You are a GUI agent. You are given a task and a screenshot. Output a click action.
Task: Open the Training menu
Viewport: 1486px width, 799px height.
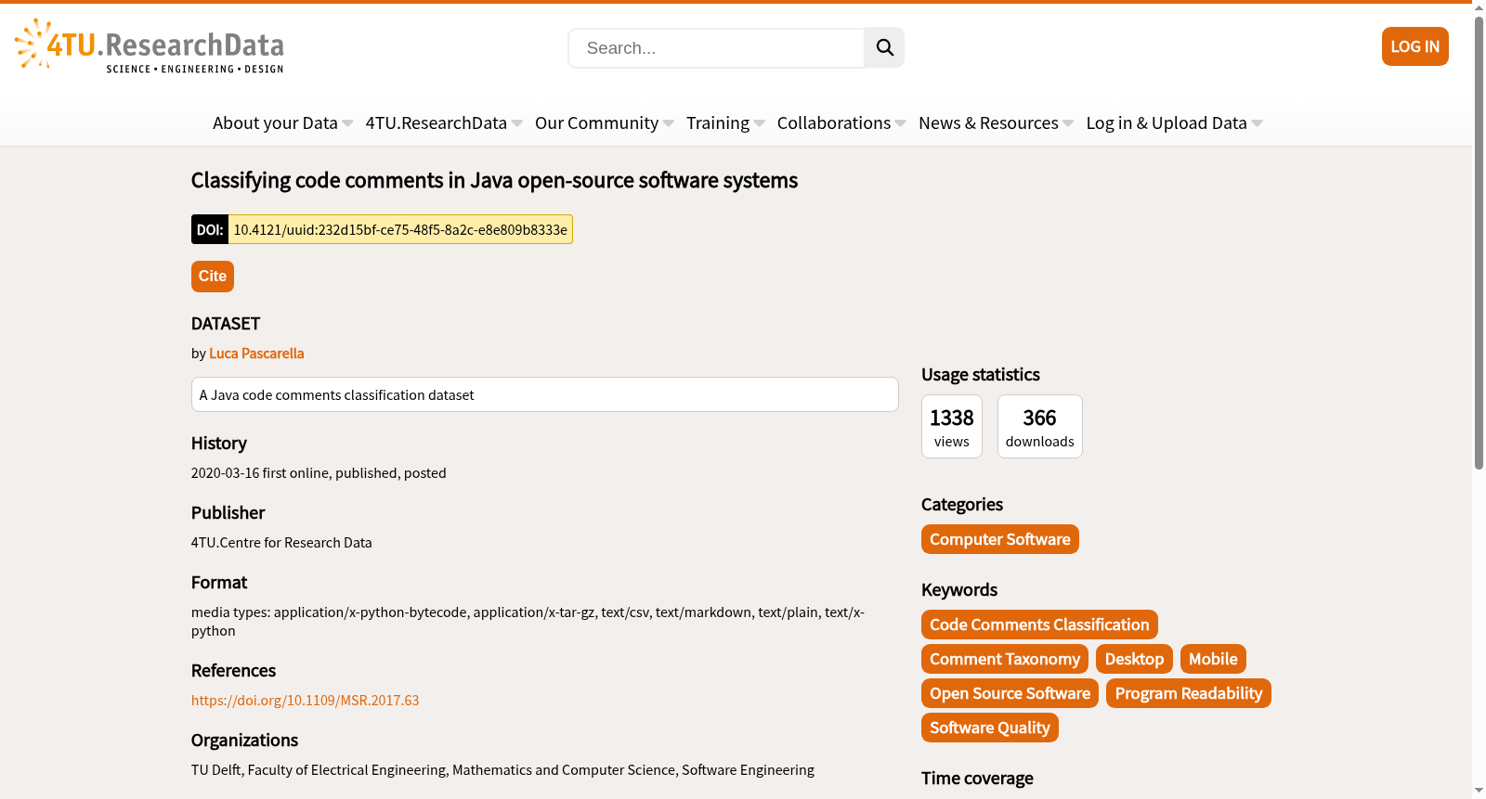point(725,122)
